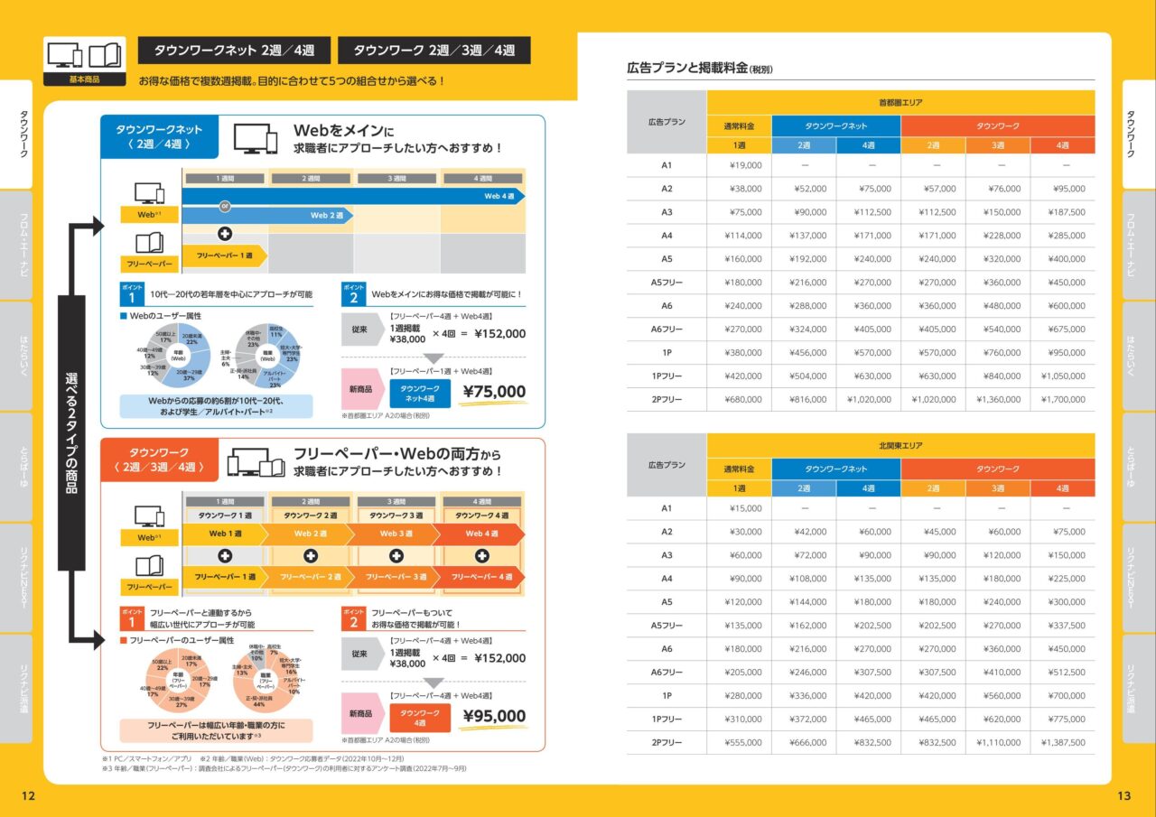Click the plus icon under orange Web 4週 arrow
Screen dimensions: 1156x817
(481, 555)
